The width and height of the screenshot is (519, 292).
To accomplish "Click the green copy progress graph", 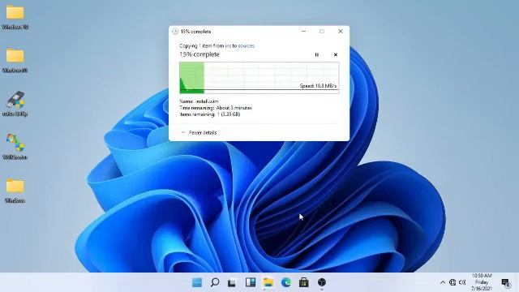I will [259, 78].
